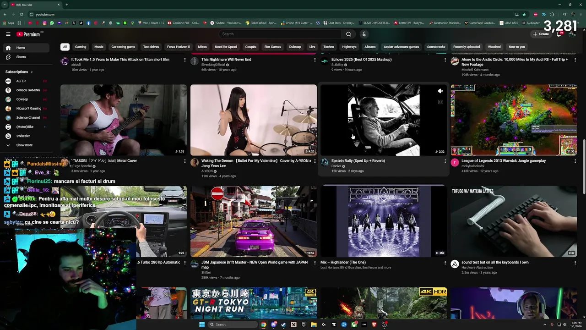Image resolution: width=586 pixels, height=330 pixels.
Task: Reload the page with browser refresh button
Action: coord(21,14)
